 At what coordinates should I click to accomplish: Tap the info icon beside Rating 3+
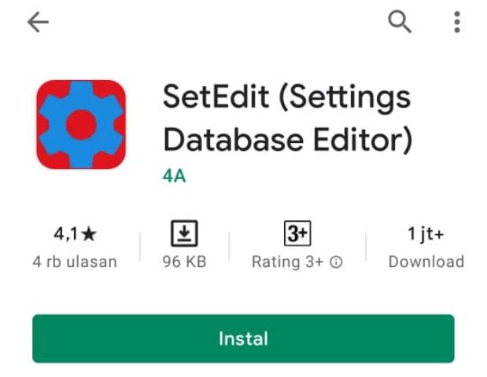coord(336,262)
